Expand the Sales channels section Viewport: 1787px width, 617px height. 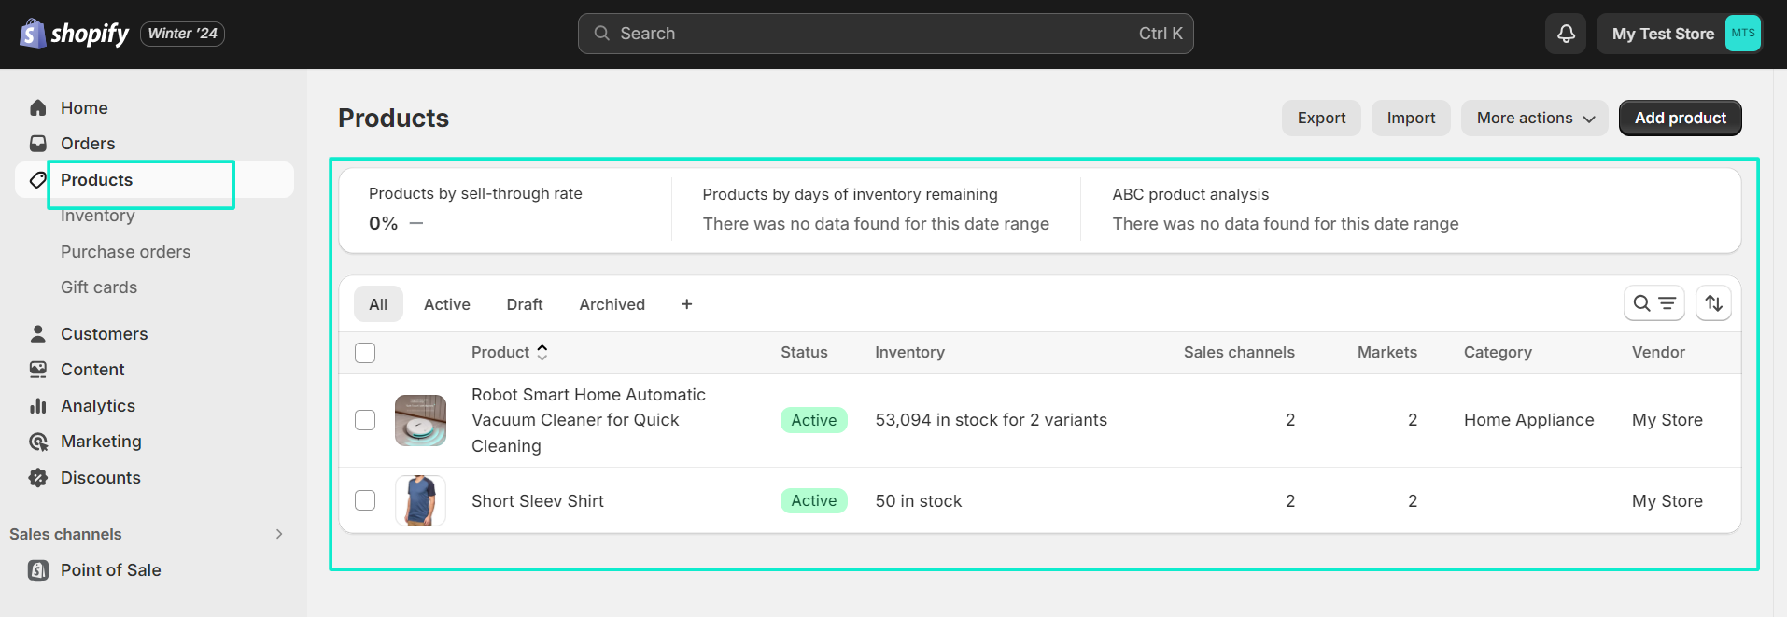click(279, 534)
